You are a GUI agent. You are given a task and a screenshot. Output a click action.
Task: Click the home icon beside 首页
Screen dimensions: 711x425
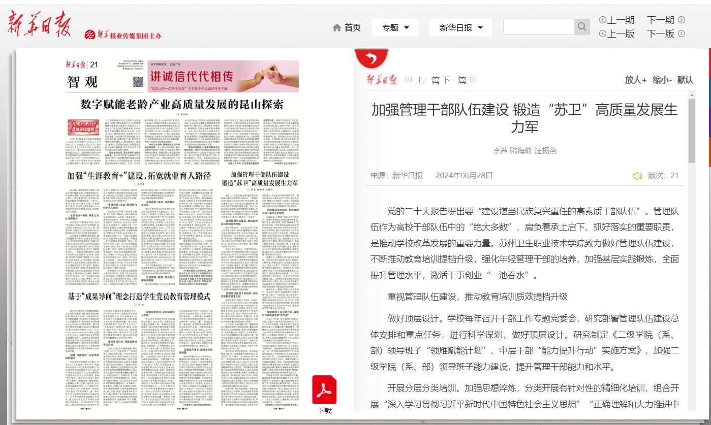336,28
